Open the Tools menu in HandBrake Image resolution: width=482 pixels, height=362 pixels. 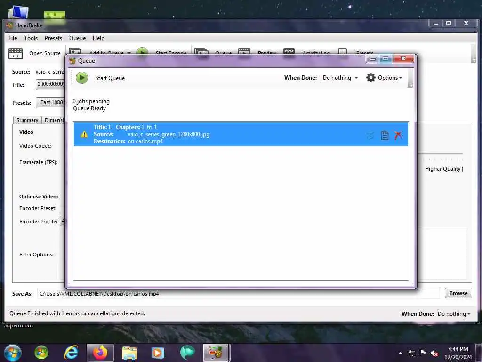tap(31, 38)
